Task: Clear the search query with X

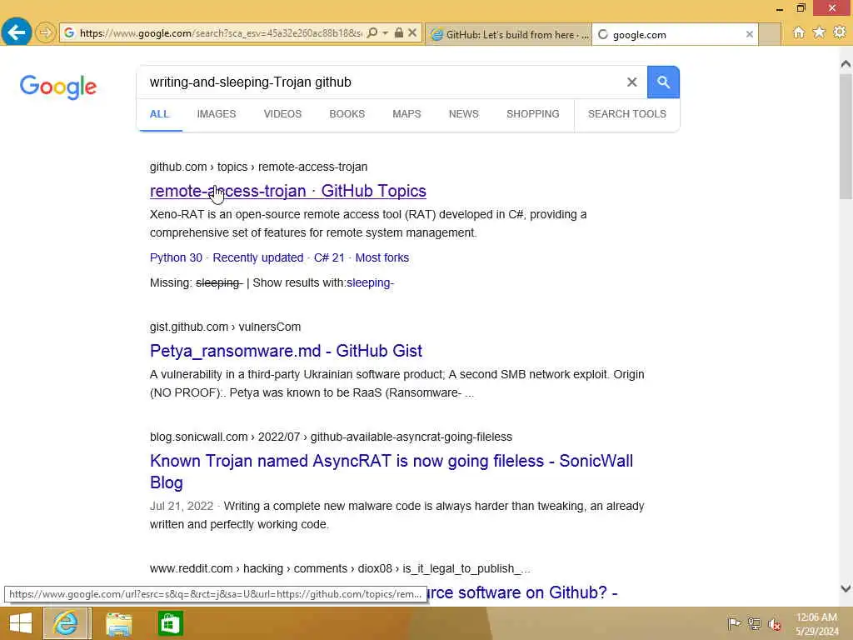Action: click(x=631, y=82)
